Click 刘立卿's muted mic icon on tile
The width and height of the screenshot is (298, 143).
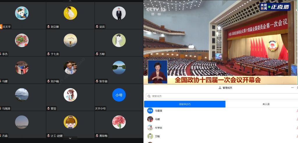[48, 27]
